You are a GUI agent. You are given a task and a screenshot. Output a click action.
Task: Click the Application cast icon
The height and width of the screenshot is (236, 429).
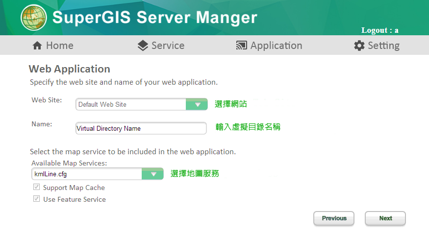[x=242, y=46]
